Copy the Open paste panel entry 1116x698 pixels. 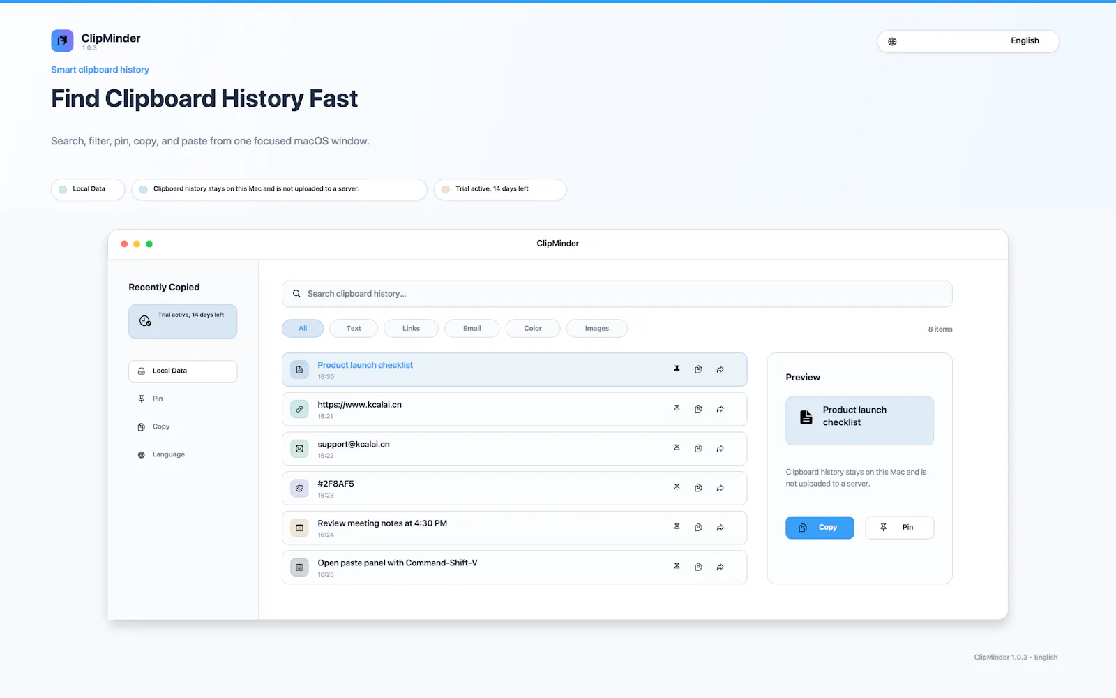click(x=698, y=567)
